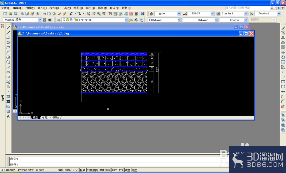Toggle 对象追踪 object tracking in status bar
Image resolution: width=286 pixels, height=173 pixels.
pos(105,170)
